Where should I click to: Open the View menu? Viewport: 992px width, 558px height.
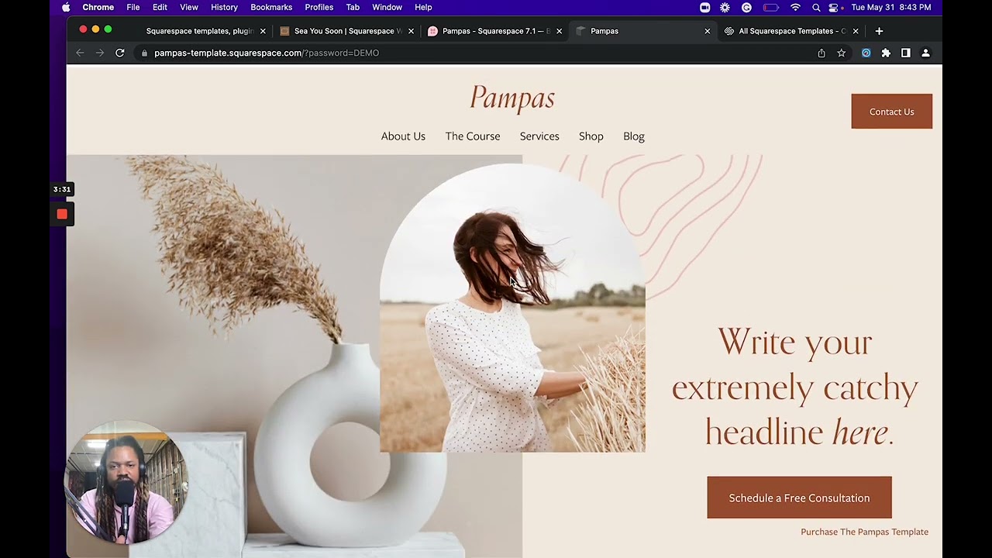click(189, 7)
